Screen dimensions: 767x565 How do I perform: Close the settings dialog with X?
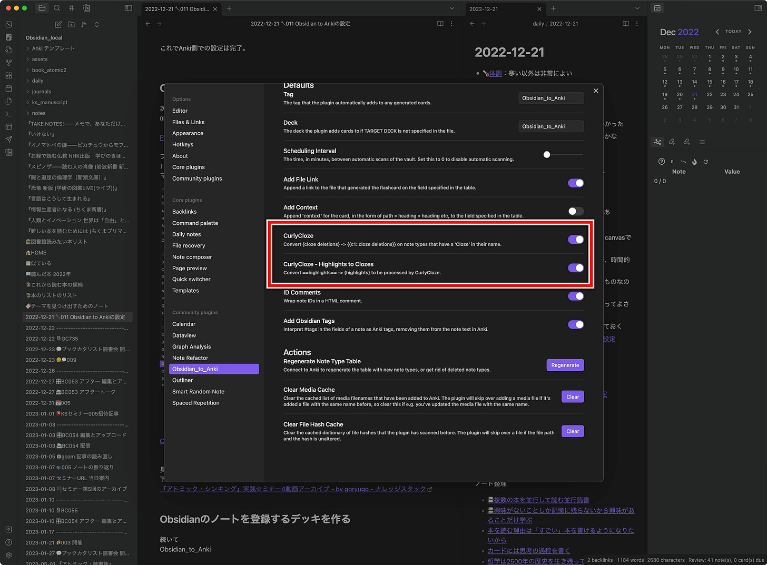tap(596, 91)
